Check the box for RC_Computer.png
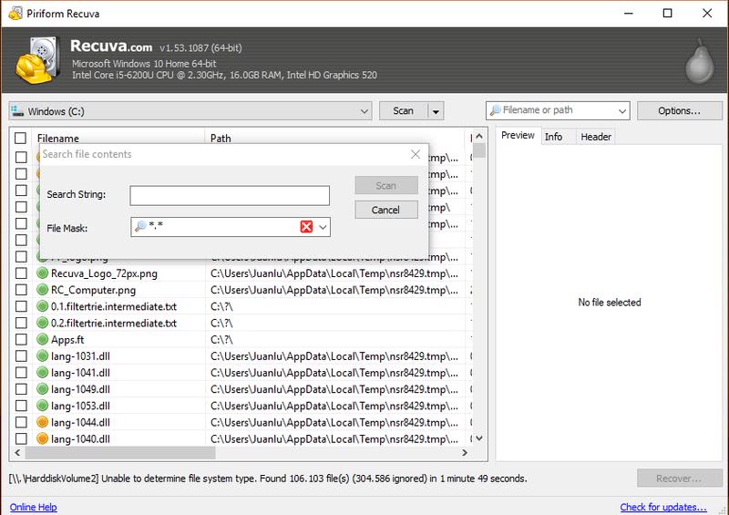The width and height of the screenshot is (729, 515). (21, 290)
